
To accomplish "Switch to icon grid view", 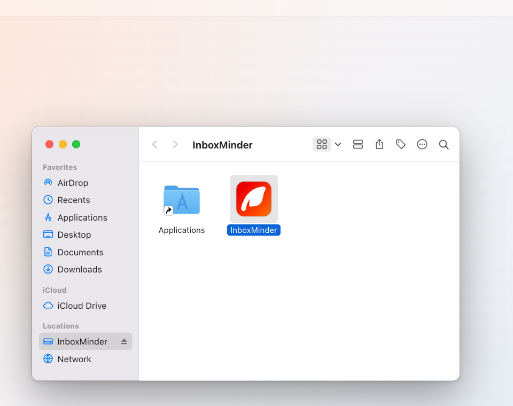I will pyautogui.click(x=322, y=144).
